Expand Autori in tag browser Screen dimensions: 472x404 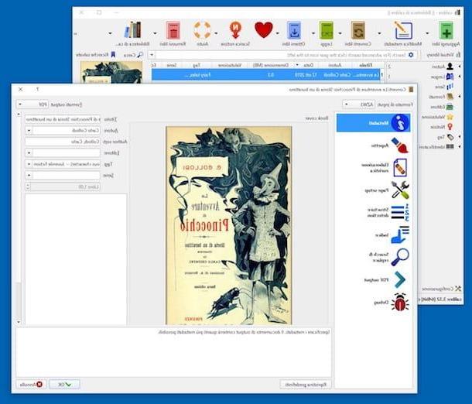(x=460, y=67)
